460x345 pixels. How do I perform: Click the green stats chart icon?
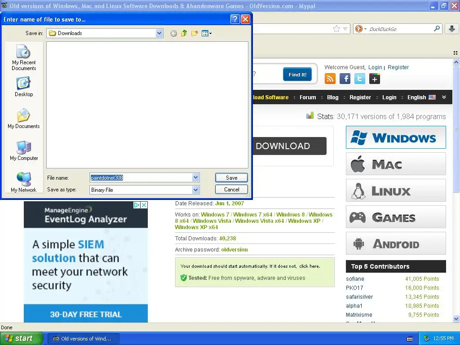pyautogui.click(x=310, y=116)
